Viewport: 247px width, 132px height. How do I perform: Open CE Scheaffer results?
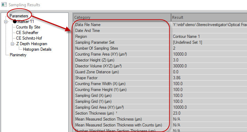pos(27,33)
